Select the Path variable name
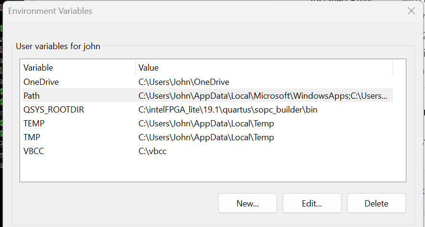 [x=32, y=96]
